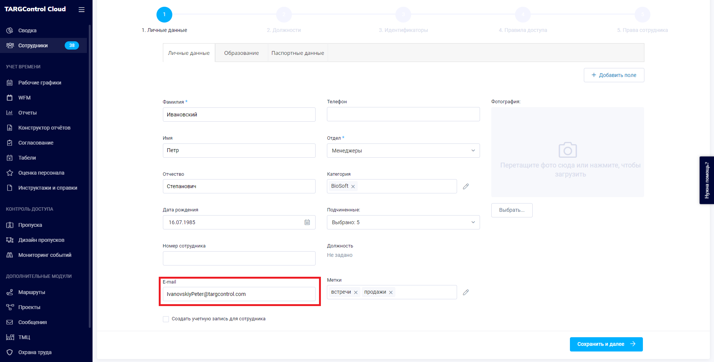Click the Сохранить и далее button

tap(606, 344)
